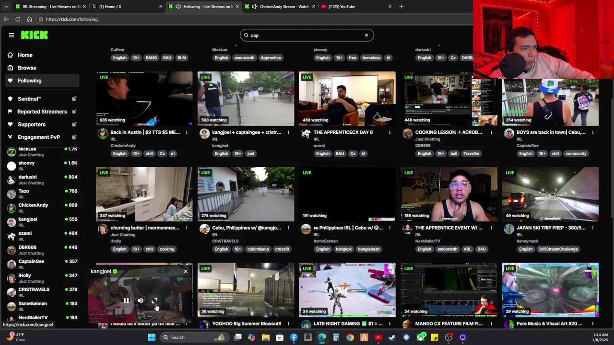Click the '365StreamChallenge' tag
The width and height of the screenshot is (614, 345).
[558, 249]
